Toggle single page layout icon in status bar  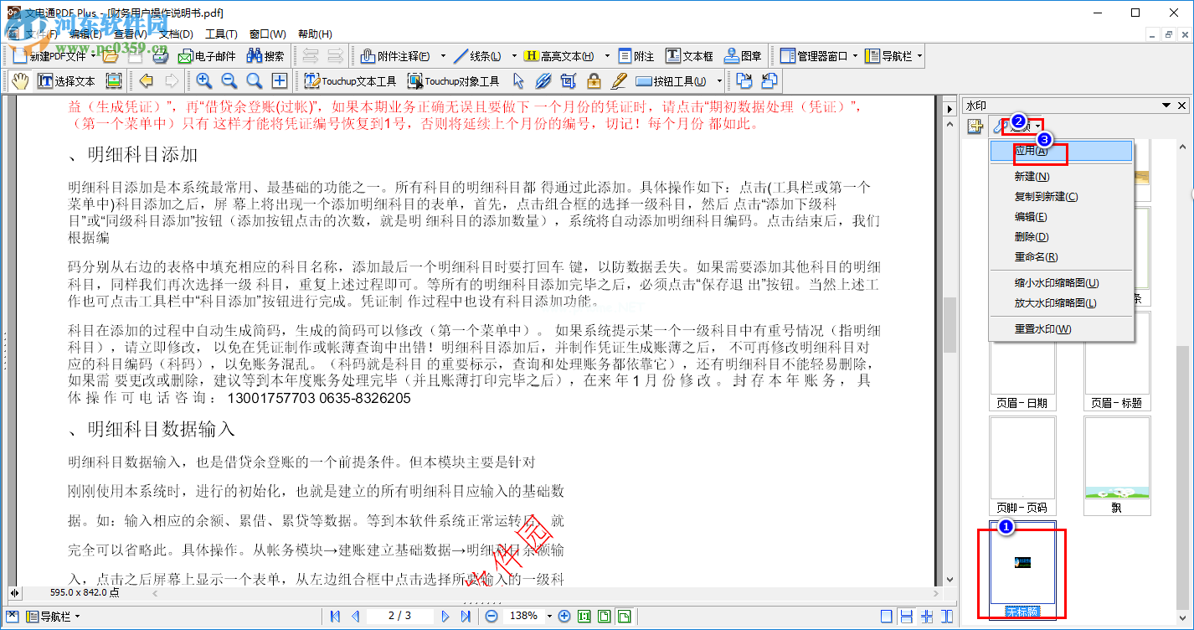click(886, 617)
